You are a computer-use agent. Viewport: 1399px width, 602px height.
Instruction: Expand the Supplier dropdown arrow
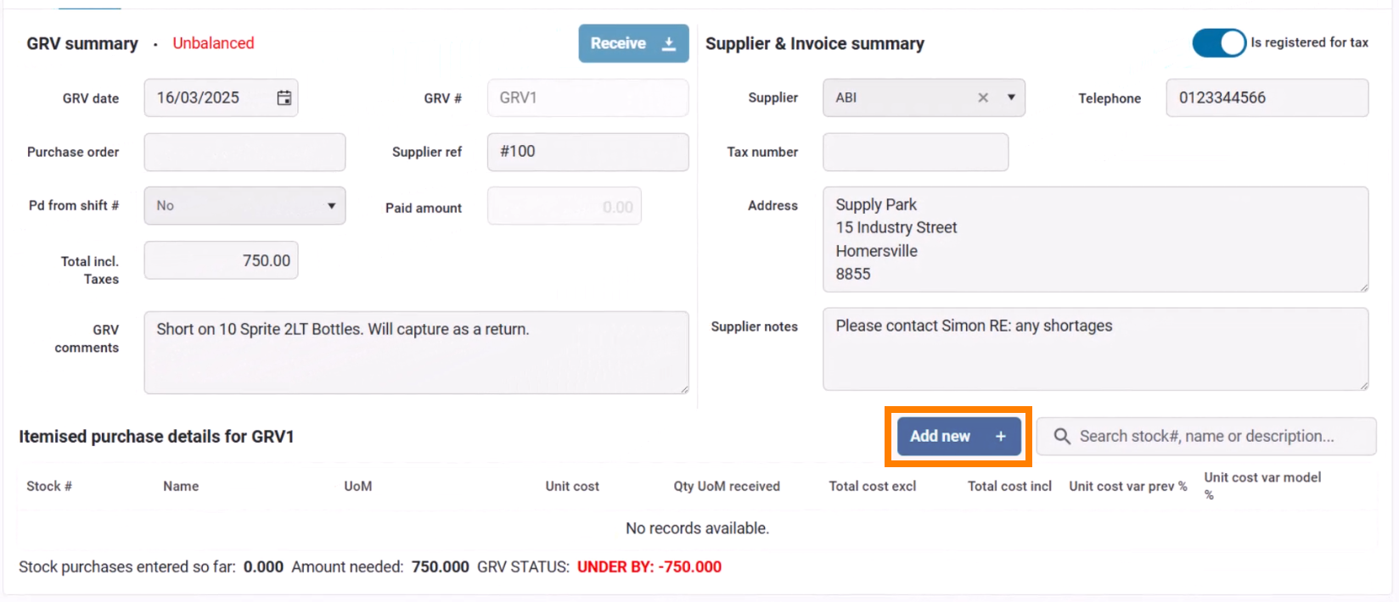point(1011,98)
